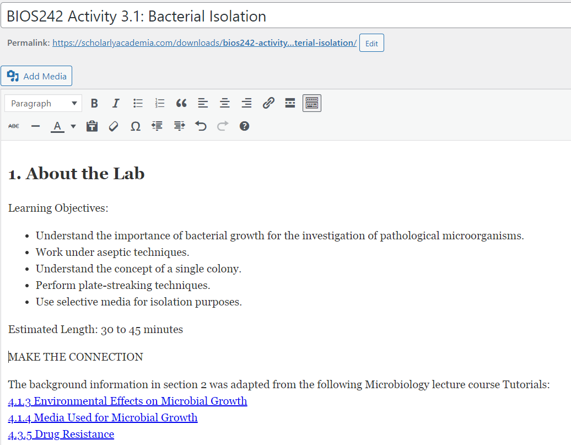Toggle bold formatting
This screenshot has height=445, width=571.
(x=94, y=104)
